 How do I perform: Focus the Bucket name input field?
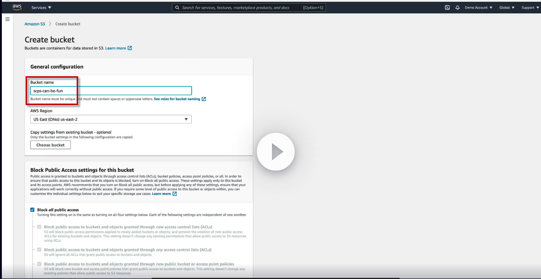111,91
